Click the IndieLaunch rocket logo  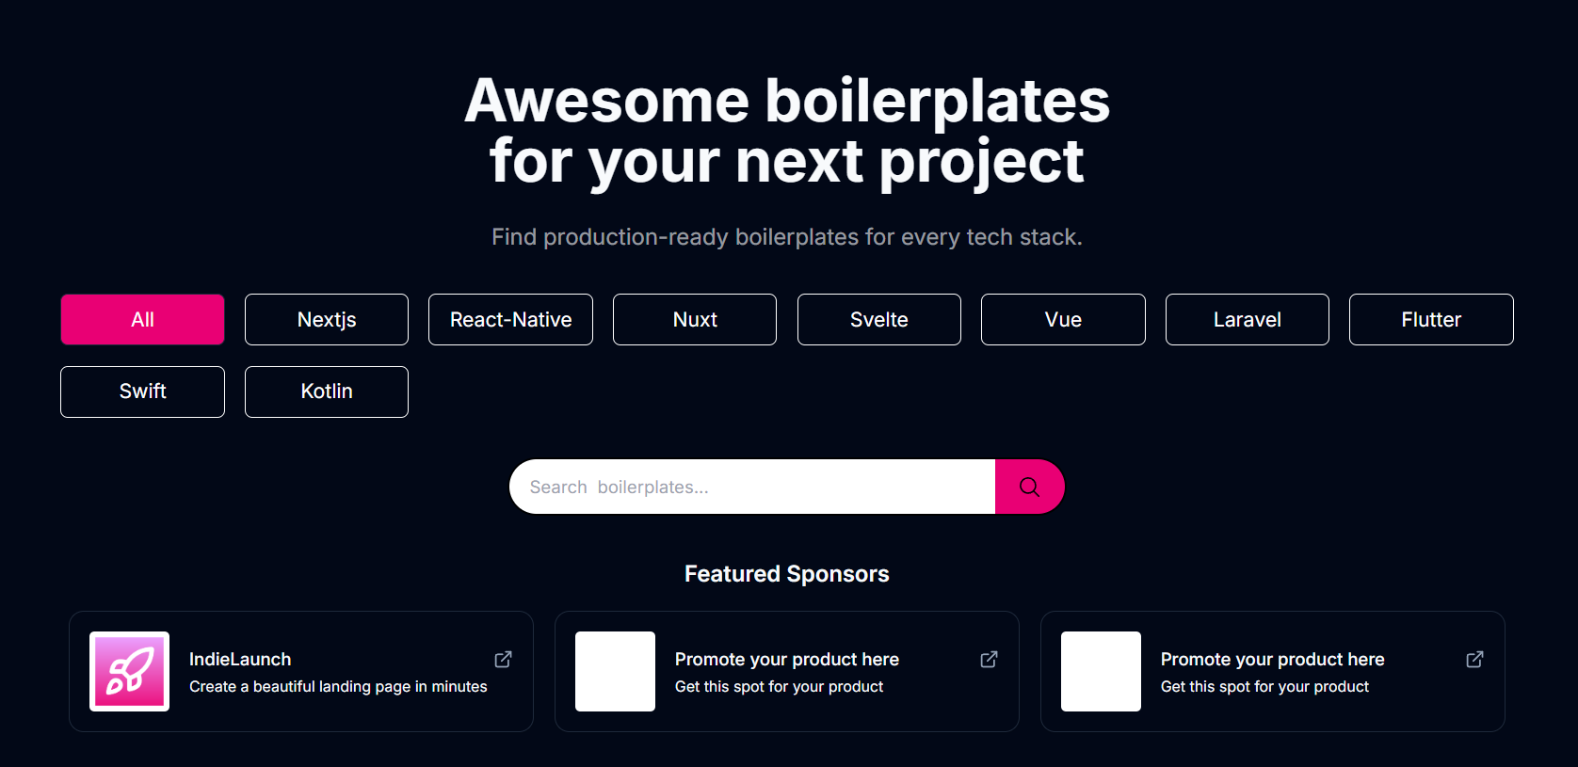pyautogui.click(x=129, y=671)
